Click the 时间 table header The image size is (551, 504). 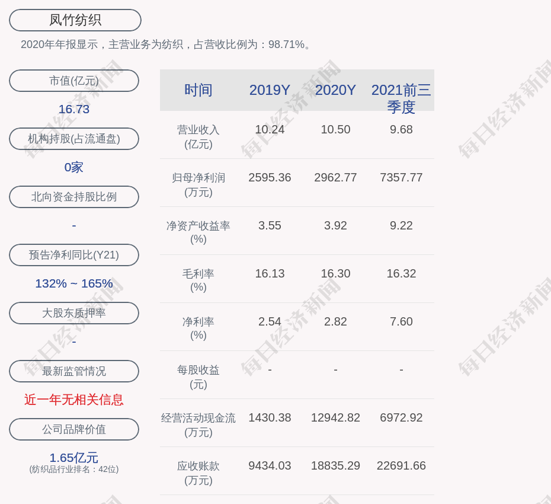(x=198, y=90)
